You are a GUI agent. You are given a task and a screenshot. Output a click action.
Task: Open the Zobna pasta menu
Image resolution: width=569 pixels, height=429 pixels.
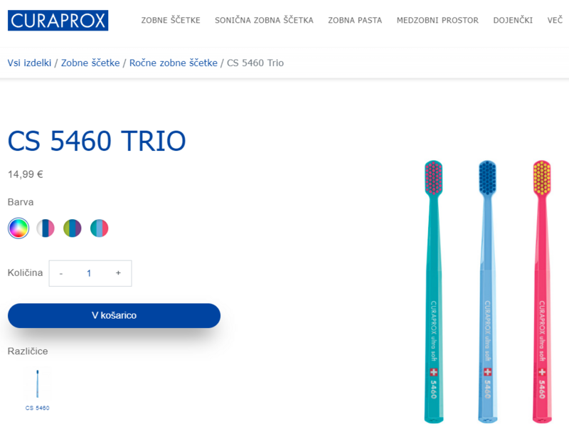tap(355, 21)
